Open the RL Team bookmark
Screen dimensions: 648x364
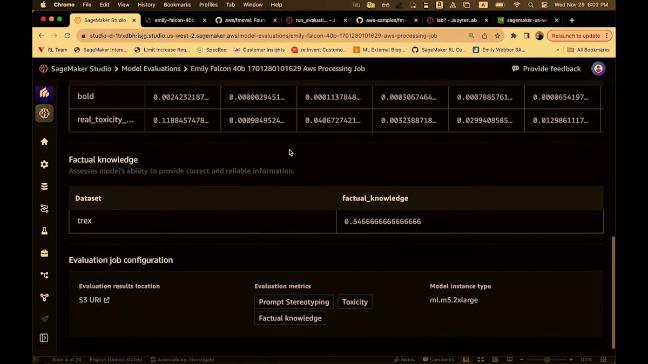52,50
